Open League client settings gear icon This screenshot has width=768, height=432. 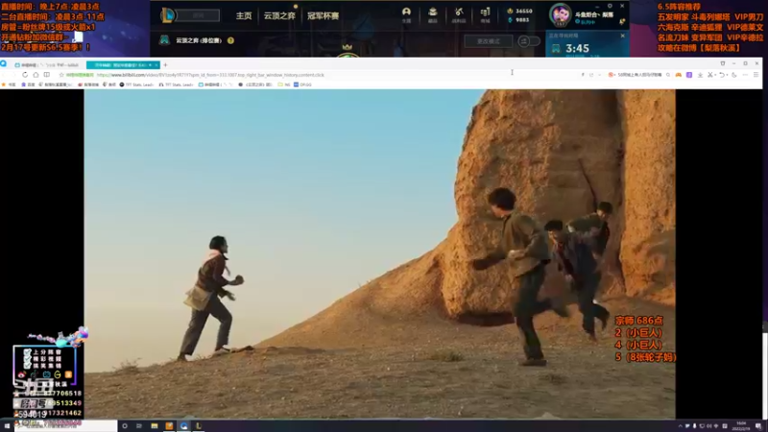[x=610, y=6]
